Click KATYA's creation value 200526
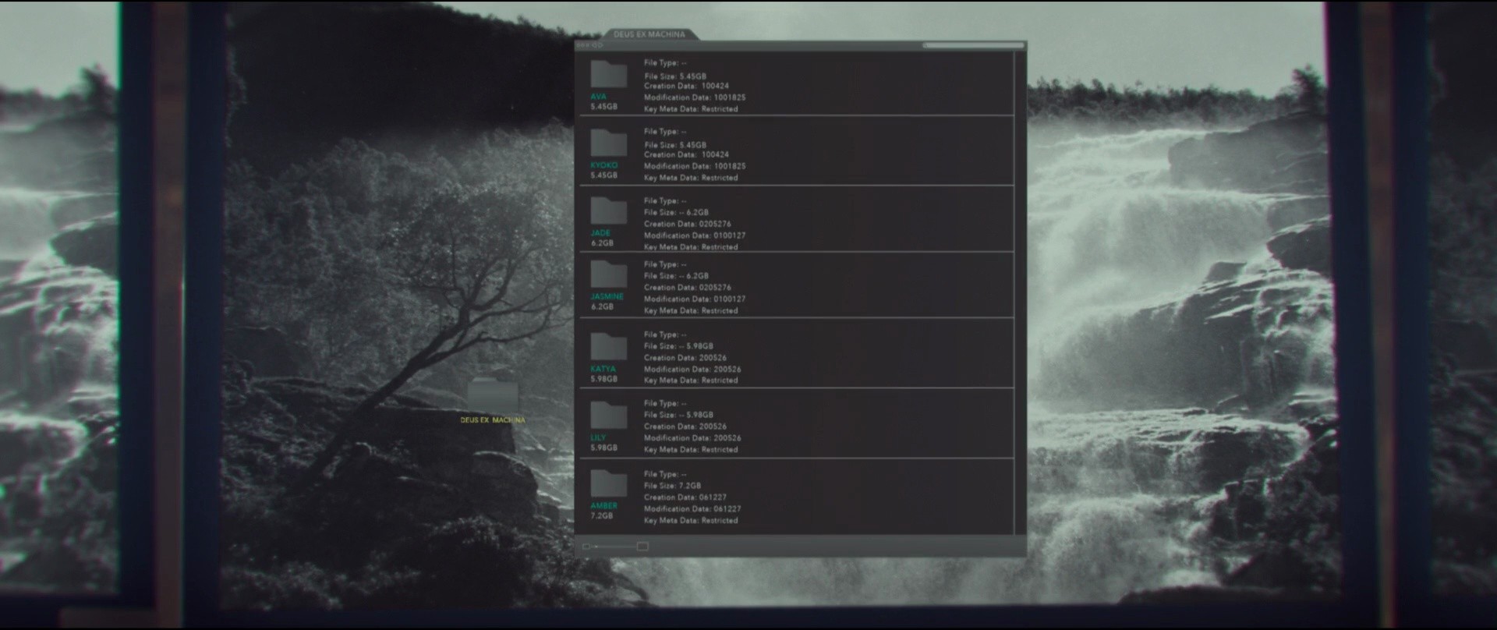The width and height of the screenshot is (1497, 630). [x=713, y=358]
